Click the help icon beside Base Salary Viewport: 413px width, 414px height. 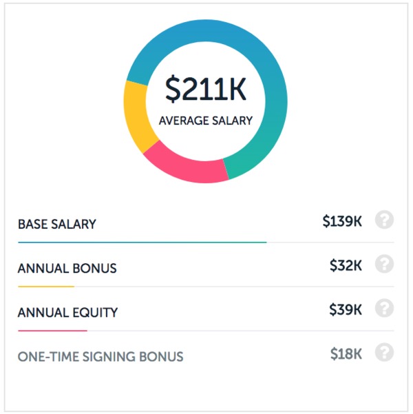coord(384,220)
